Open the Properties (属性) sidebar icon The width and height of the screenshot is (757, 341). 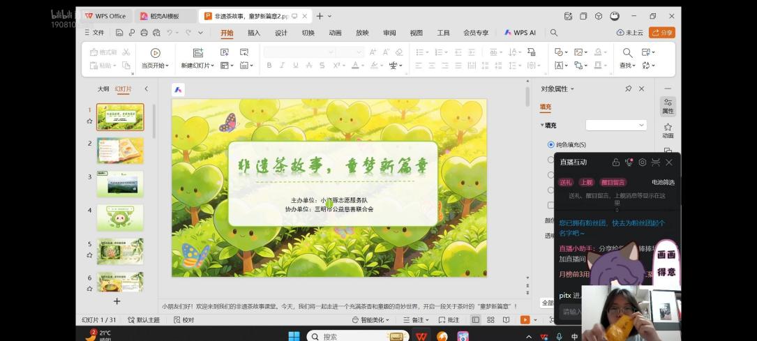click(x=668, y=105)
